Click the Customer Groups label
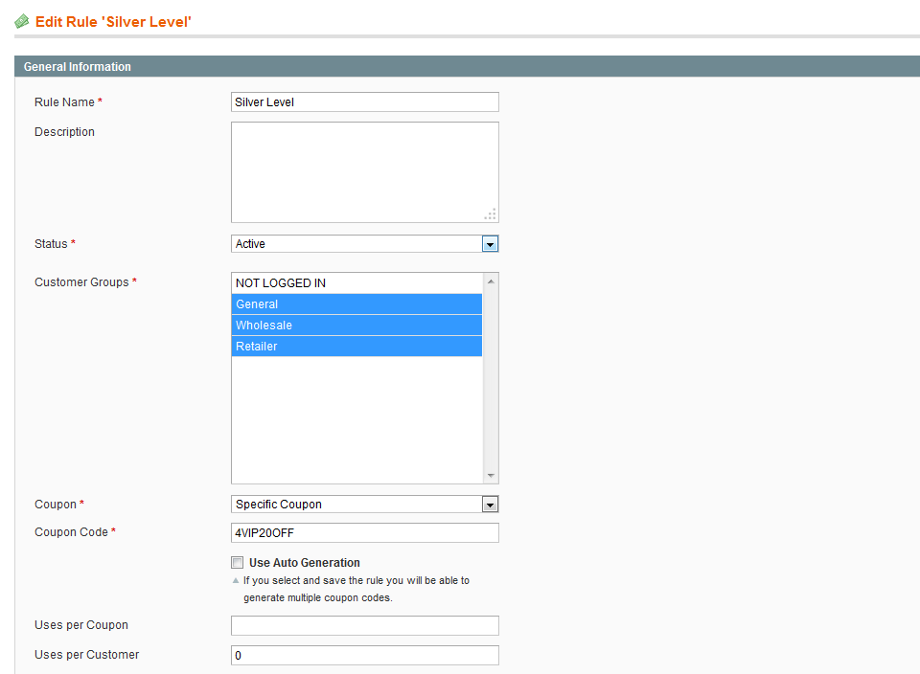Screen dimensions: 920x674 (x=81, y=281)
